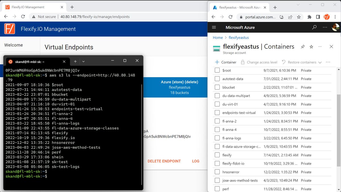Click flexifyeastus breadcrumb link

(x=239, y=38)
